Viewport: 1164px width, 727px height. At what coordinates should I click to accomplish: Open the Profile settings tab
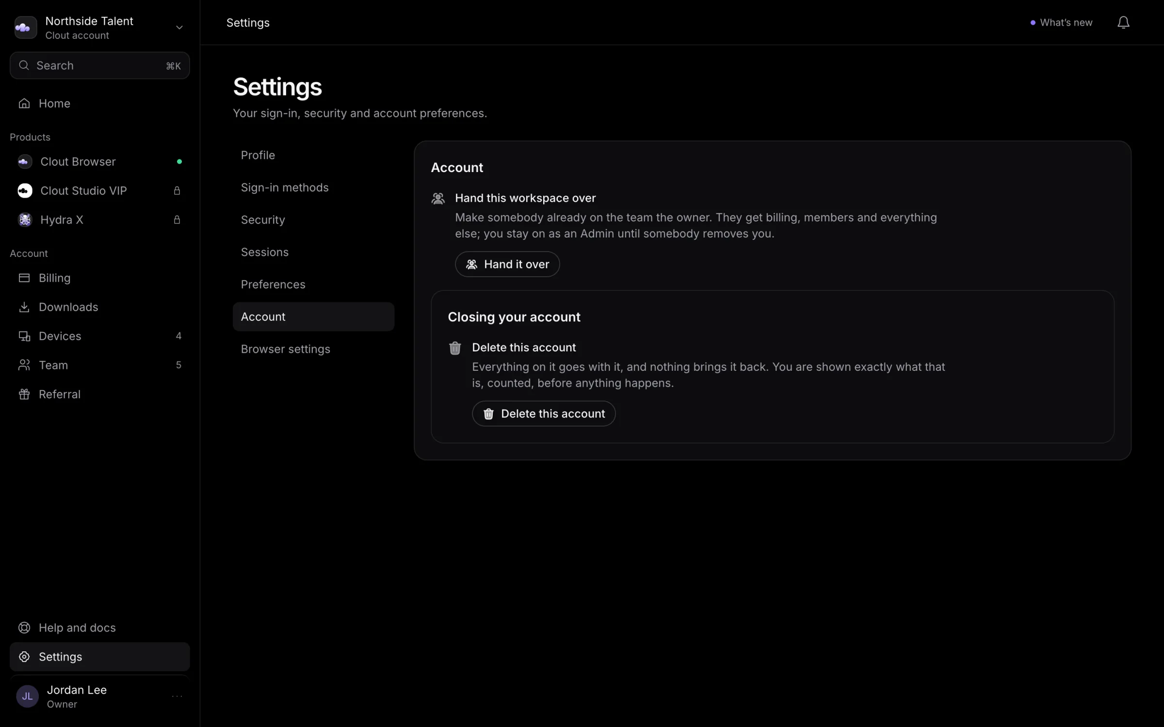[313, 155]
